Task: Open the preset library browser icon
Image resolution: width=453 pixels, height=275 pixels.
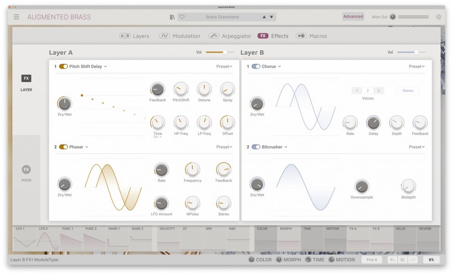Action: click(172, 17)
